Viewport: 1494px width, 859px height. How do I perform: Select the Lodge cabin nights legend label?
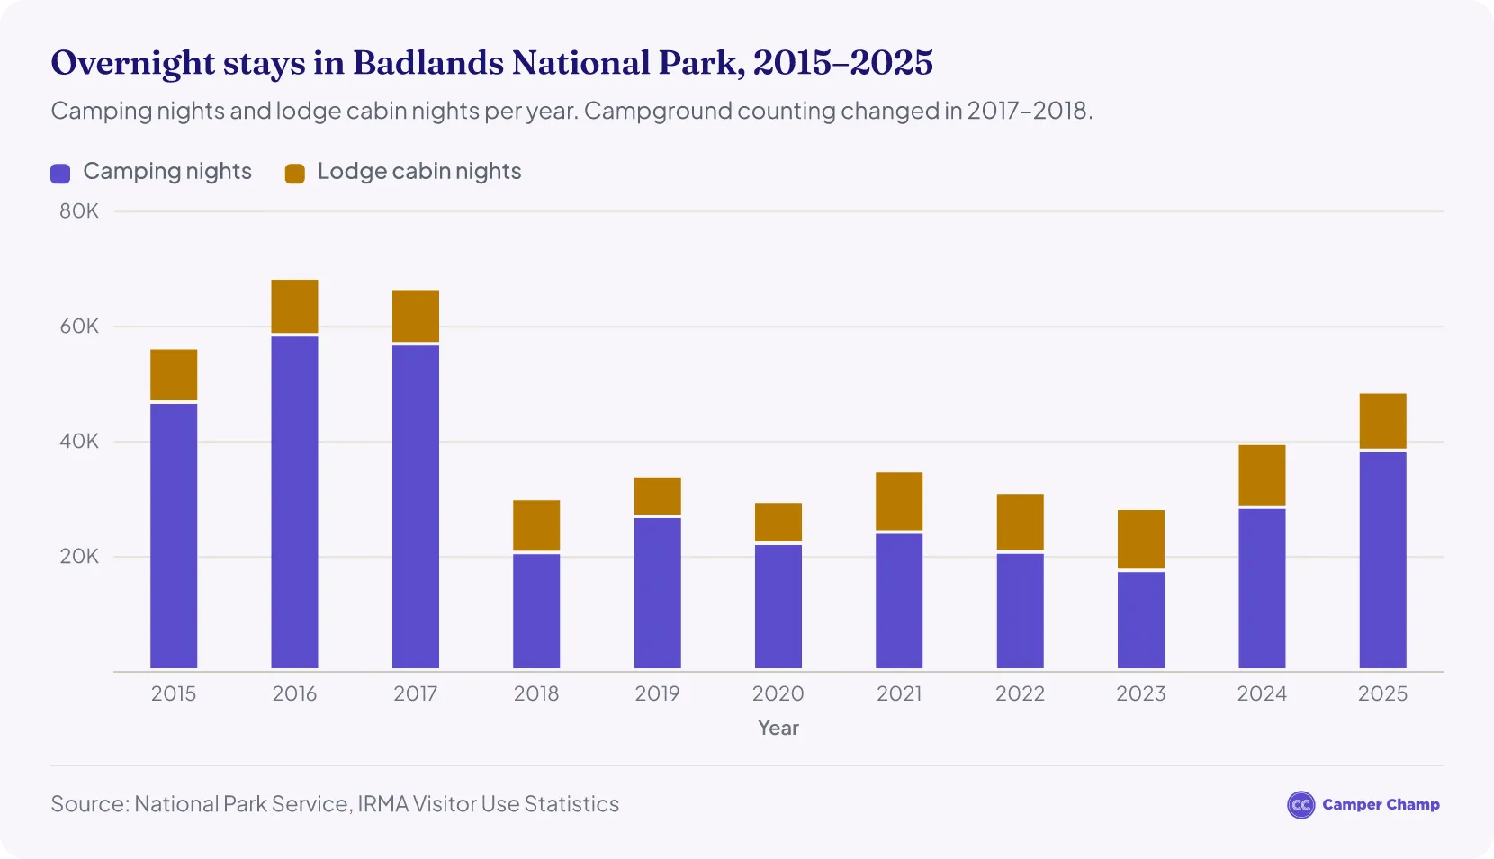tap(419, 172)
